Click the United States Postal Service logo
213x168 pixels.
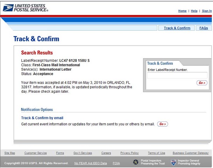pos(26,8)
